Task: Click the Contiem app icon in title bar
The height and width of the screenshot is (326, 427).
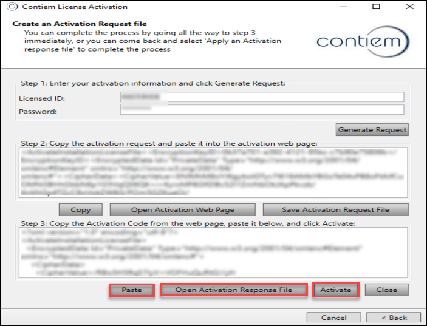Action: click(x=11, y=7)
